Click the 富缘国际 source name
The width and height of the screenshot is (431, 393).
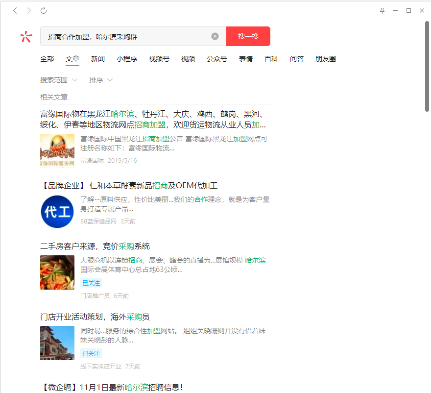92,161
